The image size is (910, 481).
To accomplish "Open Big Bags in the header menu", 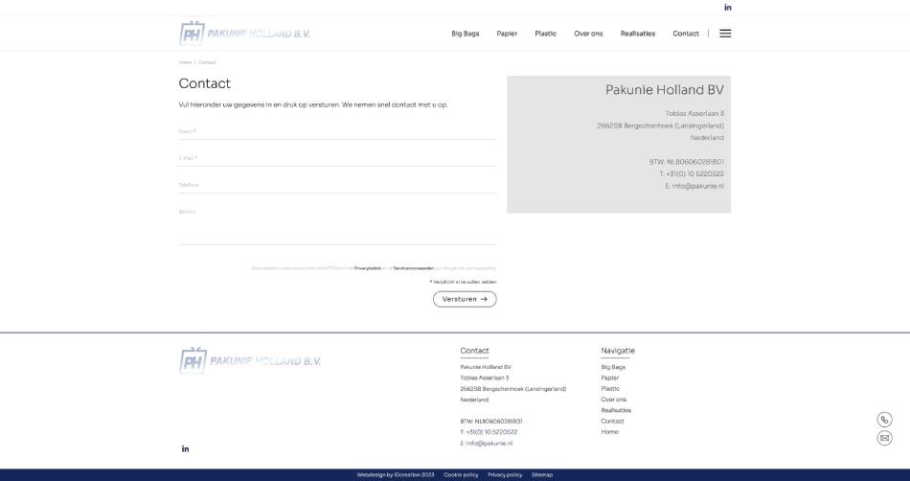I will [x=466, y=34].
